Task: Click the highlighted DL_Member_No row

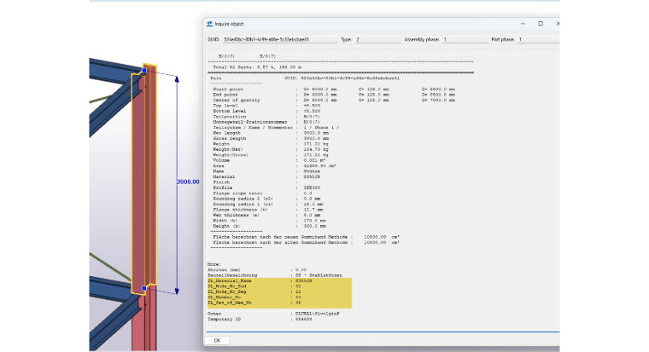Action: point(279,297)
